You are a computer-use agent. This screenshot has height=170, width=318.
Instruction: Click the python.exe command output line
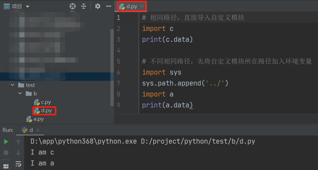point(143,141)
